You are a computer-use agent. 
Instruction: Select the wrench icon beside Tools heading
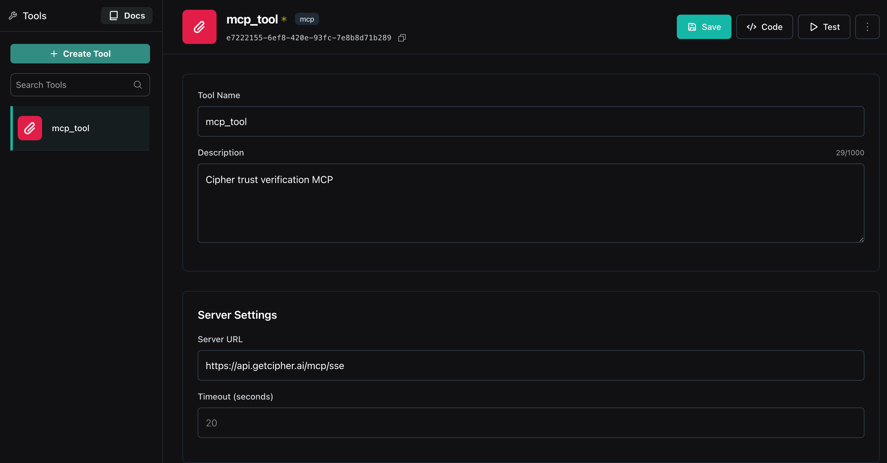pos(13,16)
